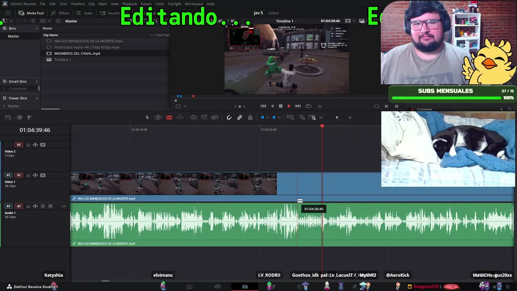The height and width of the screenshot is (291, 517).
Task: Open the Index panel button
Action: coord(84,13)
